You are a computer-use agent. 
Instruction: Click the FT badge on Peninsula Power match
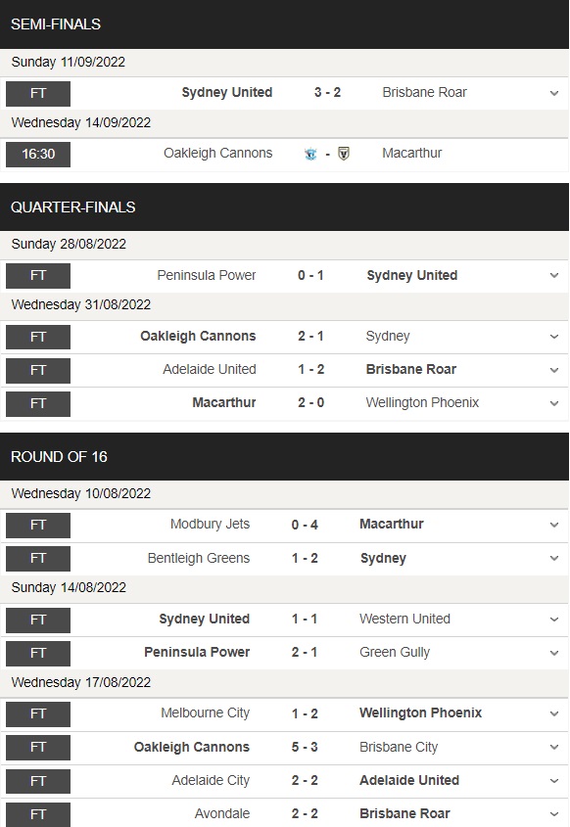click(37, 275)
